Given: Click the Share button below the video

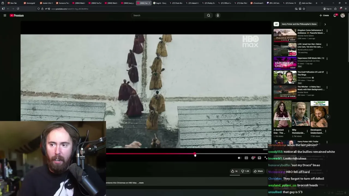Looking at the screenshot, I should click(x=258, y=171).
